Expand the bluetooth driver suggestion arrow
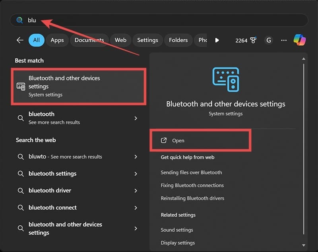The width and height of the screenshot is (318, 252). coord(136,191)
